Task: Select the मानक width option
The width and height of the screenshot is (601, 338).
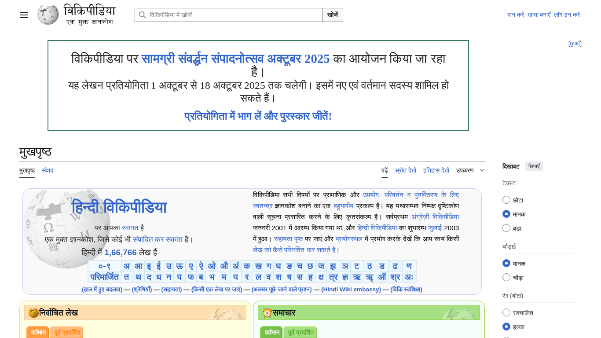Action: 506,263
